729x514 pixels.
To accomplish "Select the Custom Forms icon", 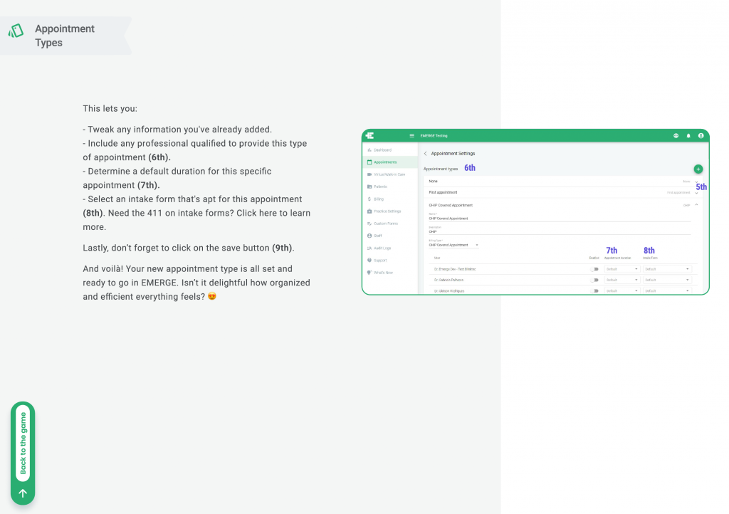I will [369, 224].
